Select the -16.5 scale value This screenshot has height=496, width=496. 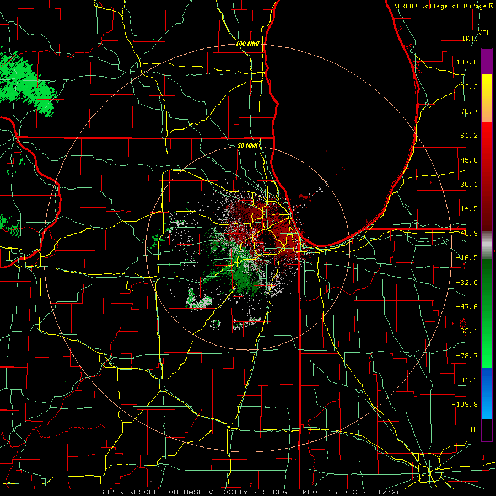pyautogui.click(x=467, y=258)
